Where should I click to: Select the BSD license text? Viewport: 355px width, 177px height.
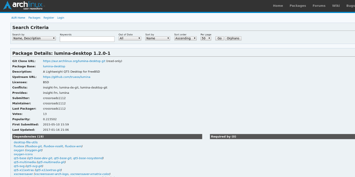46,82
